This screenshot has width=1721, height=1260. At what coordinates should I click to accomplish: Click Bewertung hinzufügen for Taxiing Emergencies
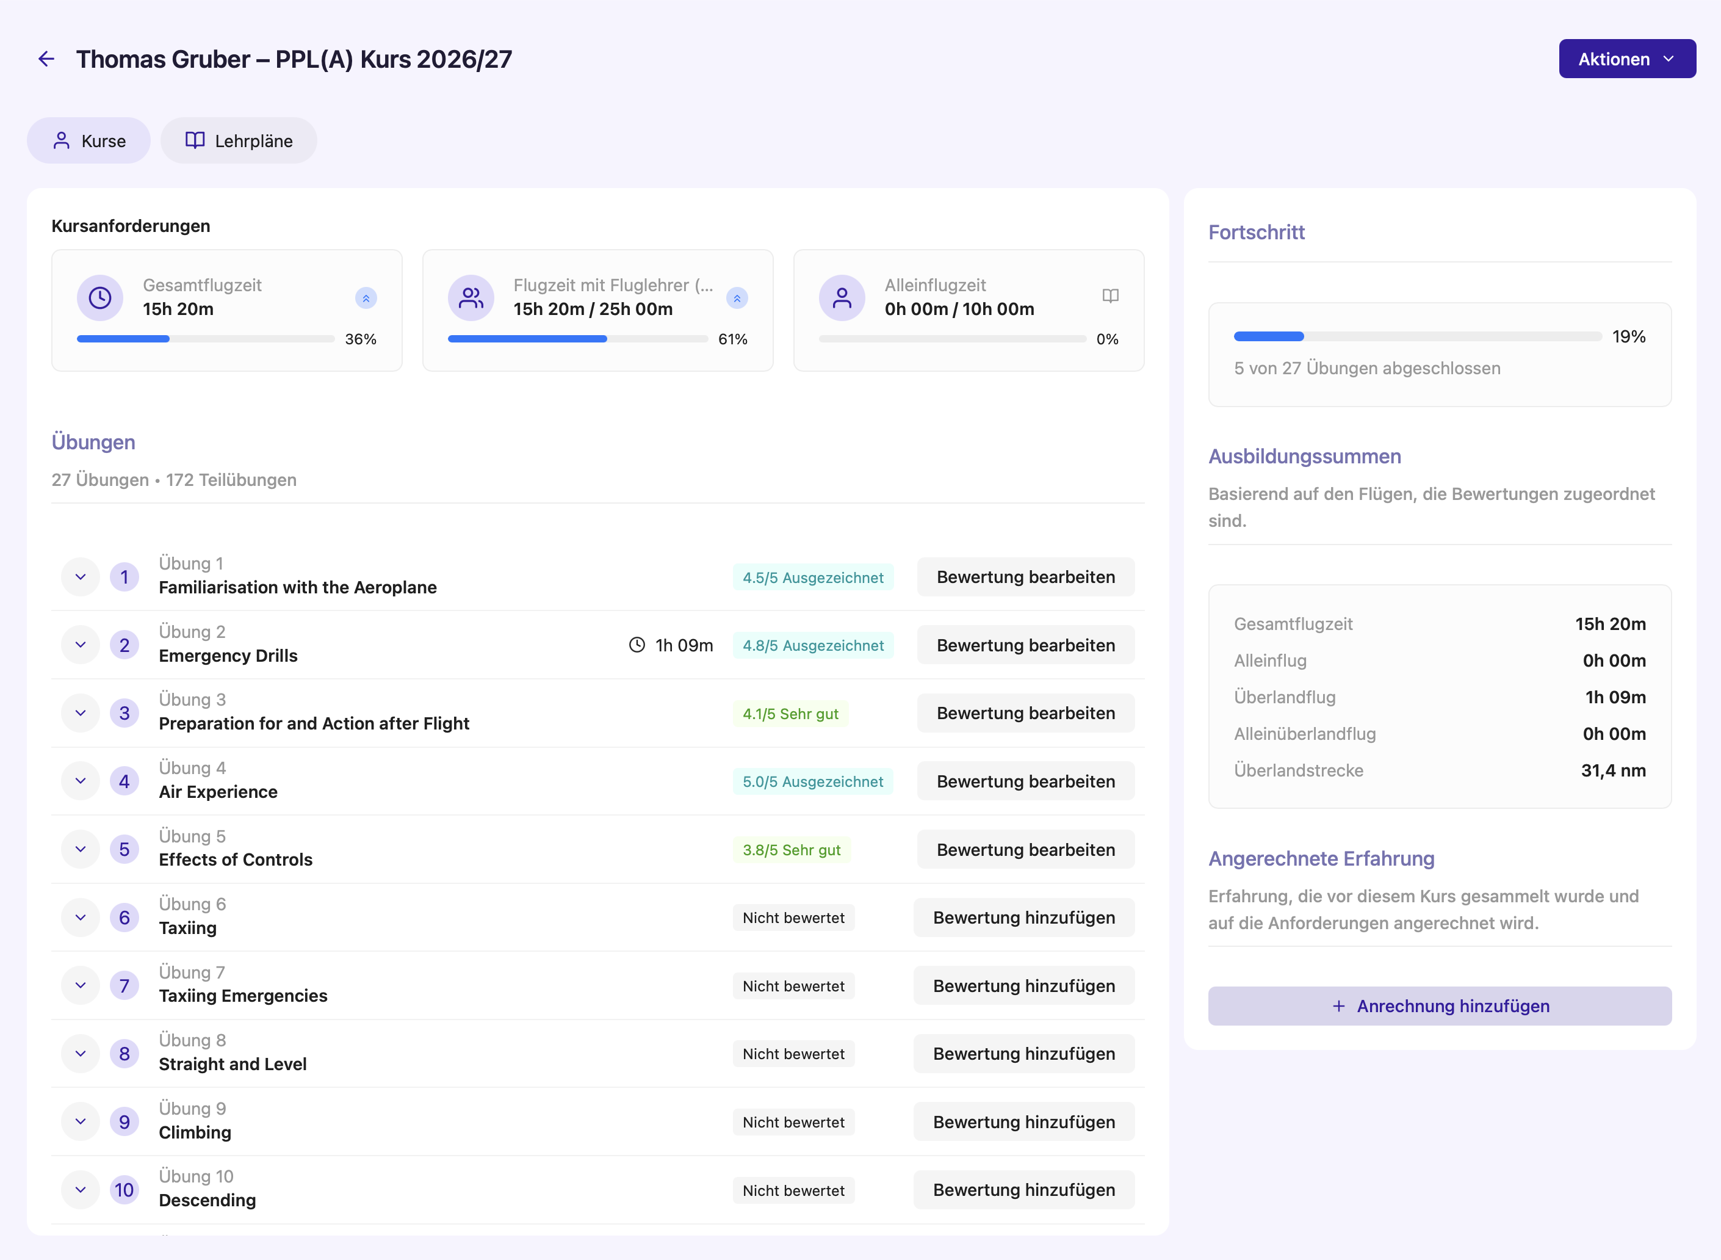click(x=1024, y=985)
